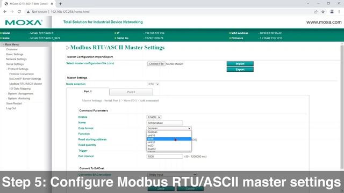Open Overview in the main menu
The image size is (344, 193).
click(x=12, y=49)
